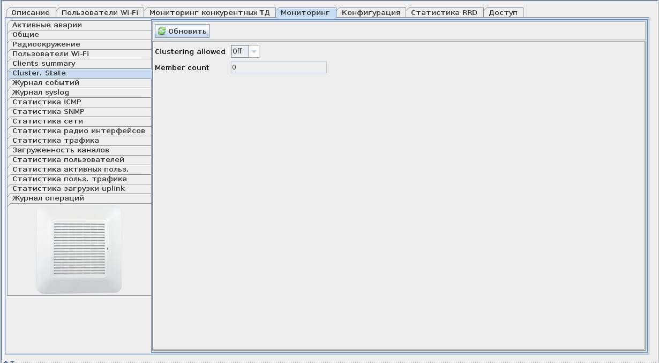659x363 pixels.
Task: Open Статистика польз. трафика
Action: pyautogui.click(x=79, y=179)
